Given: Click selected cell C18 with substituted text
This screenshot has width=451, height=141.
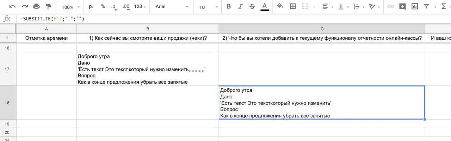Looking at the screenshot, I should point(322,103).
